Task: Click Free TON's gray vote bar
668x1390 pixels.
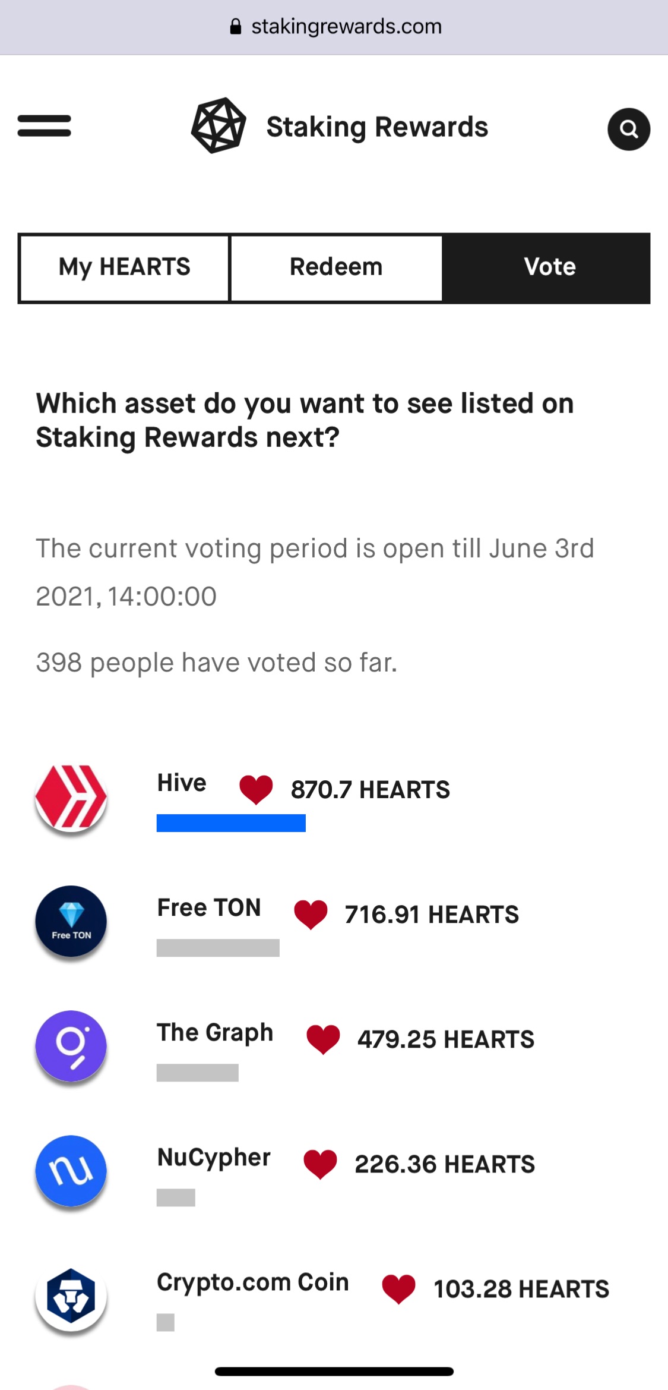Action: click(218, 948)
